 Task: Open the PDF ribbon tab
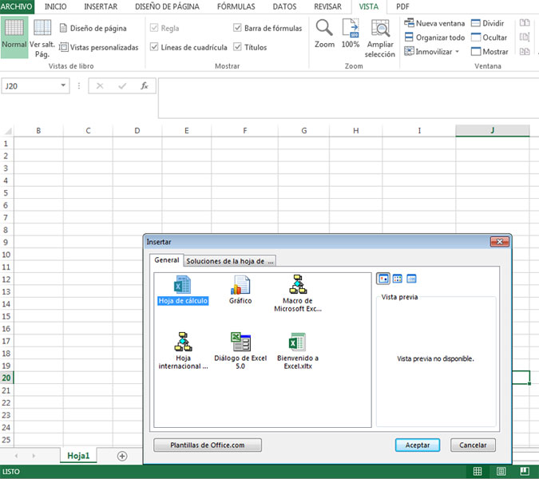pos(402,6)
